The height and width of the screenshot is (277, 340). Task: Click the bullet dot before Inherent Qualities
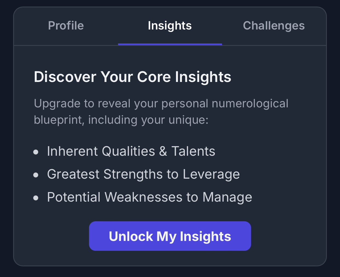[36, 152]
